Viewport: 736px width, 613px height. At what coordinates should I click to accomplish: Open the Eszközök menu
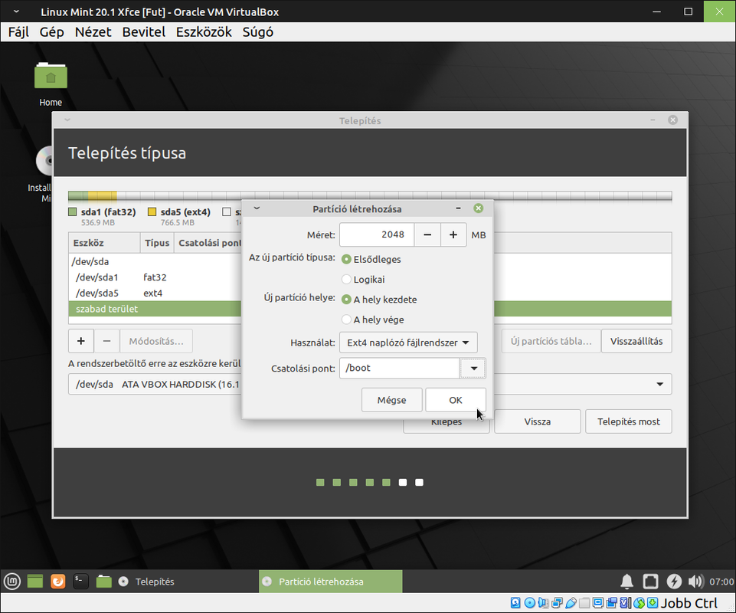click(204, 32)
